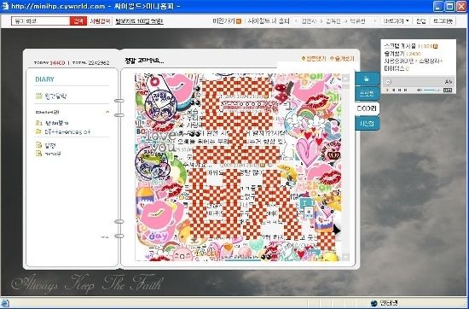This screenshot has width=469, height=309.
Task: Skip to next track in the music player
Action: click(x=405, y=90)
